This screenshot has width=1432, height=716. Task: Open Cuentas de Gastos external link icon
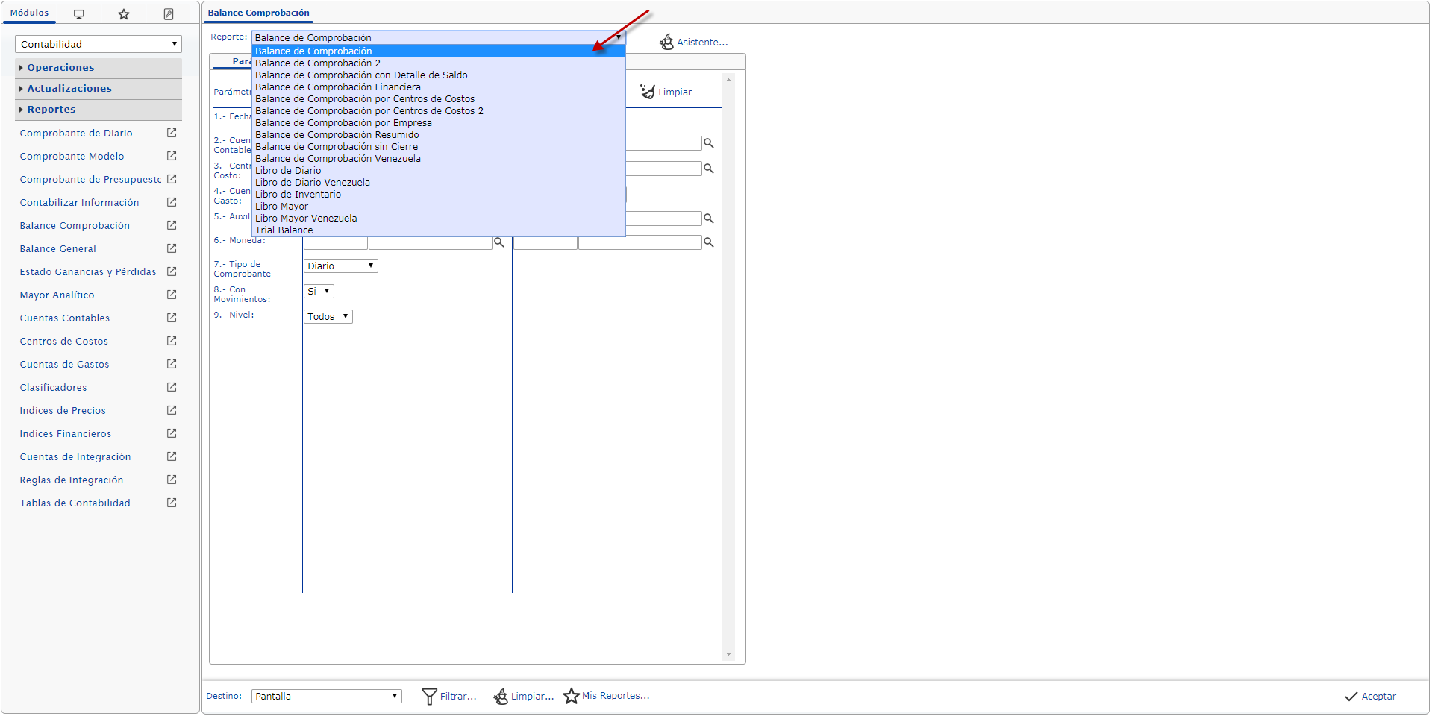coord(172,364)
